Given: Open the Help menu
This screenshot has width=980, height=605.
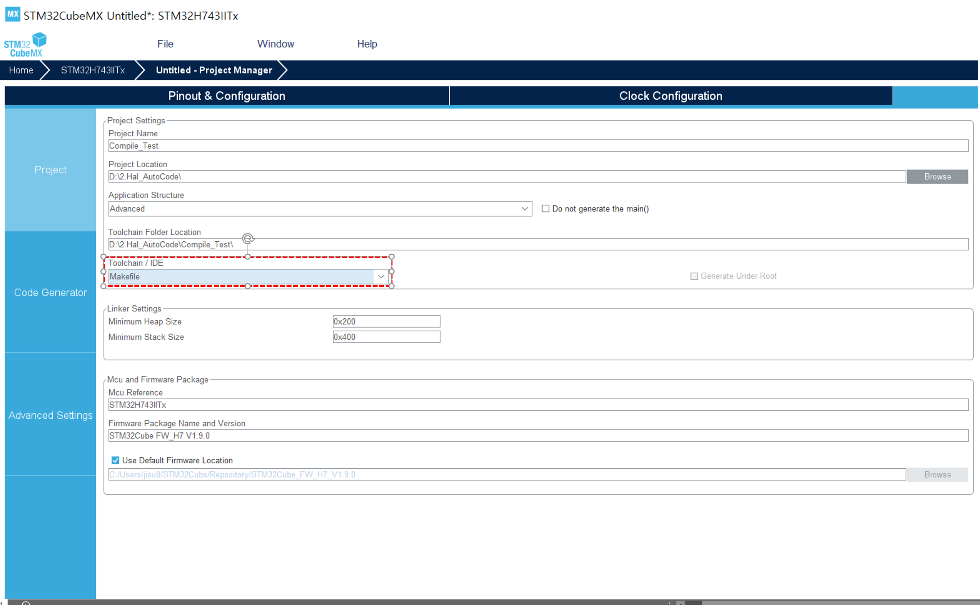Looking at the screenshot, I should point(367,44).
